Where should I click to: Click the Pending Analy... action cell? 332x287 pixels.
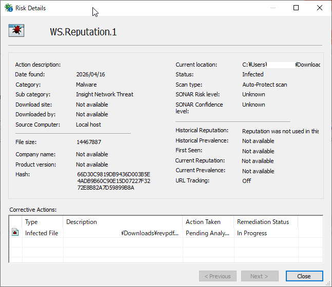(207, 233)
